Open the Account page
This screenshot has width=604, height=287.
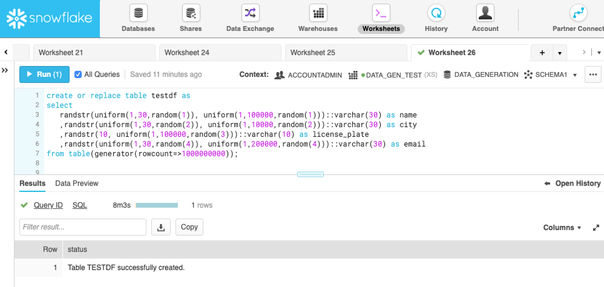click(485, 13)
